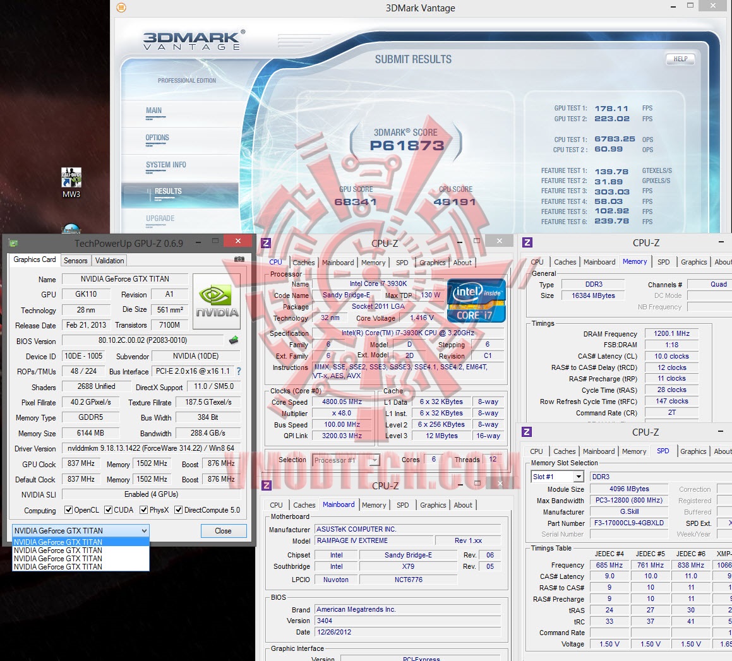Open the Mainboard tab in CPU-Z SPD window

(x=599, y=451)
